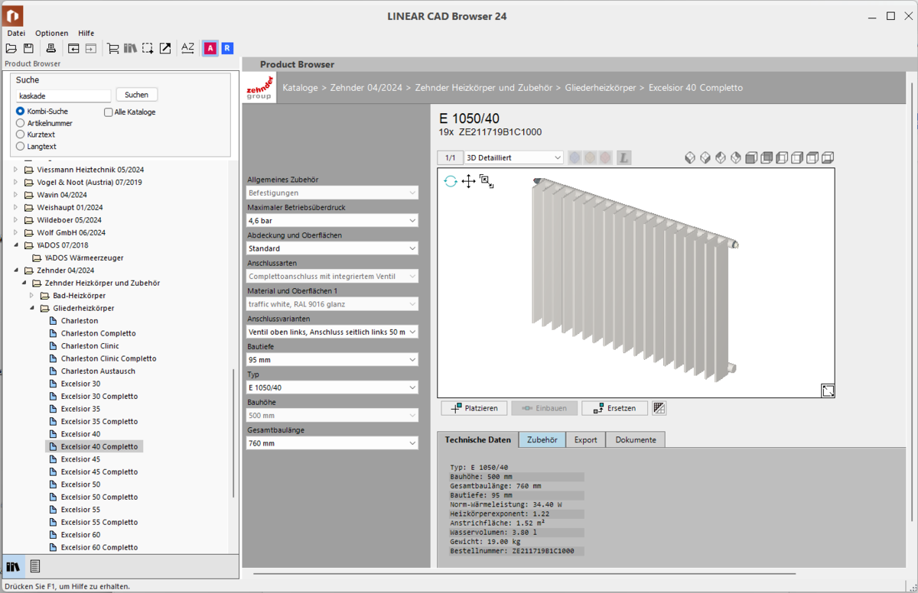Click the red A toolbar icon
The height and width of the screenshot is (593, 918).
[x=210, y=47]
